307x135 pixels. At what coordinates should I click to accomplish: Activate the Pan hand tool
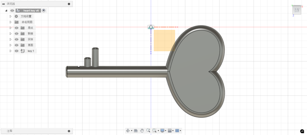142,130
